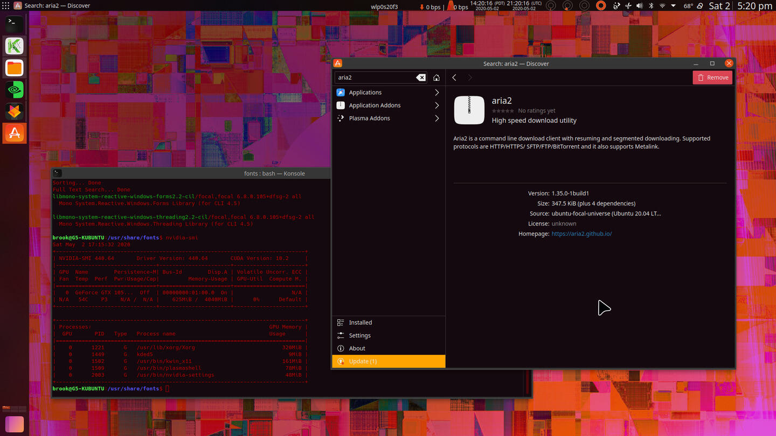
Task: Select Application Addons category
Action: 389,106
